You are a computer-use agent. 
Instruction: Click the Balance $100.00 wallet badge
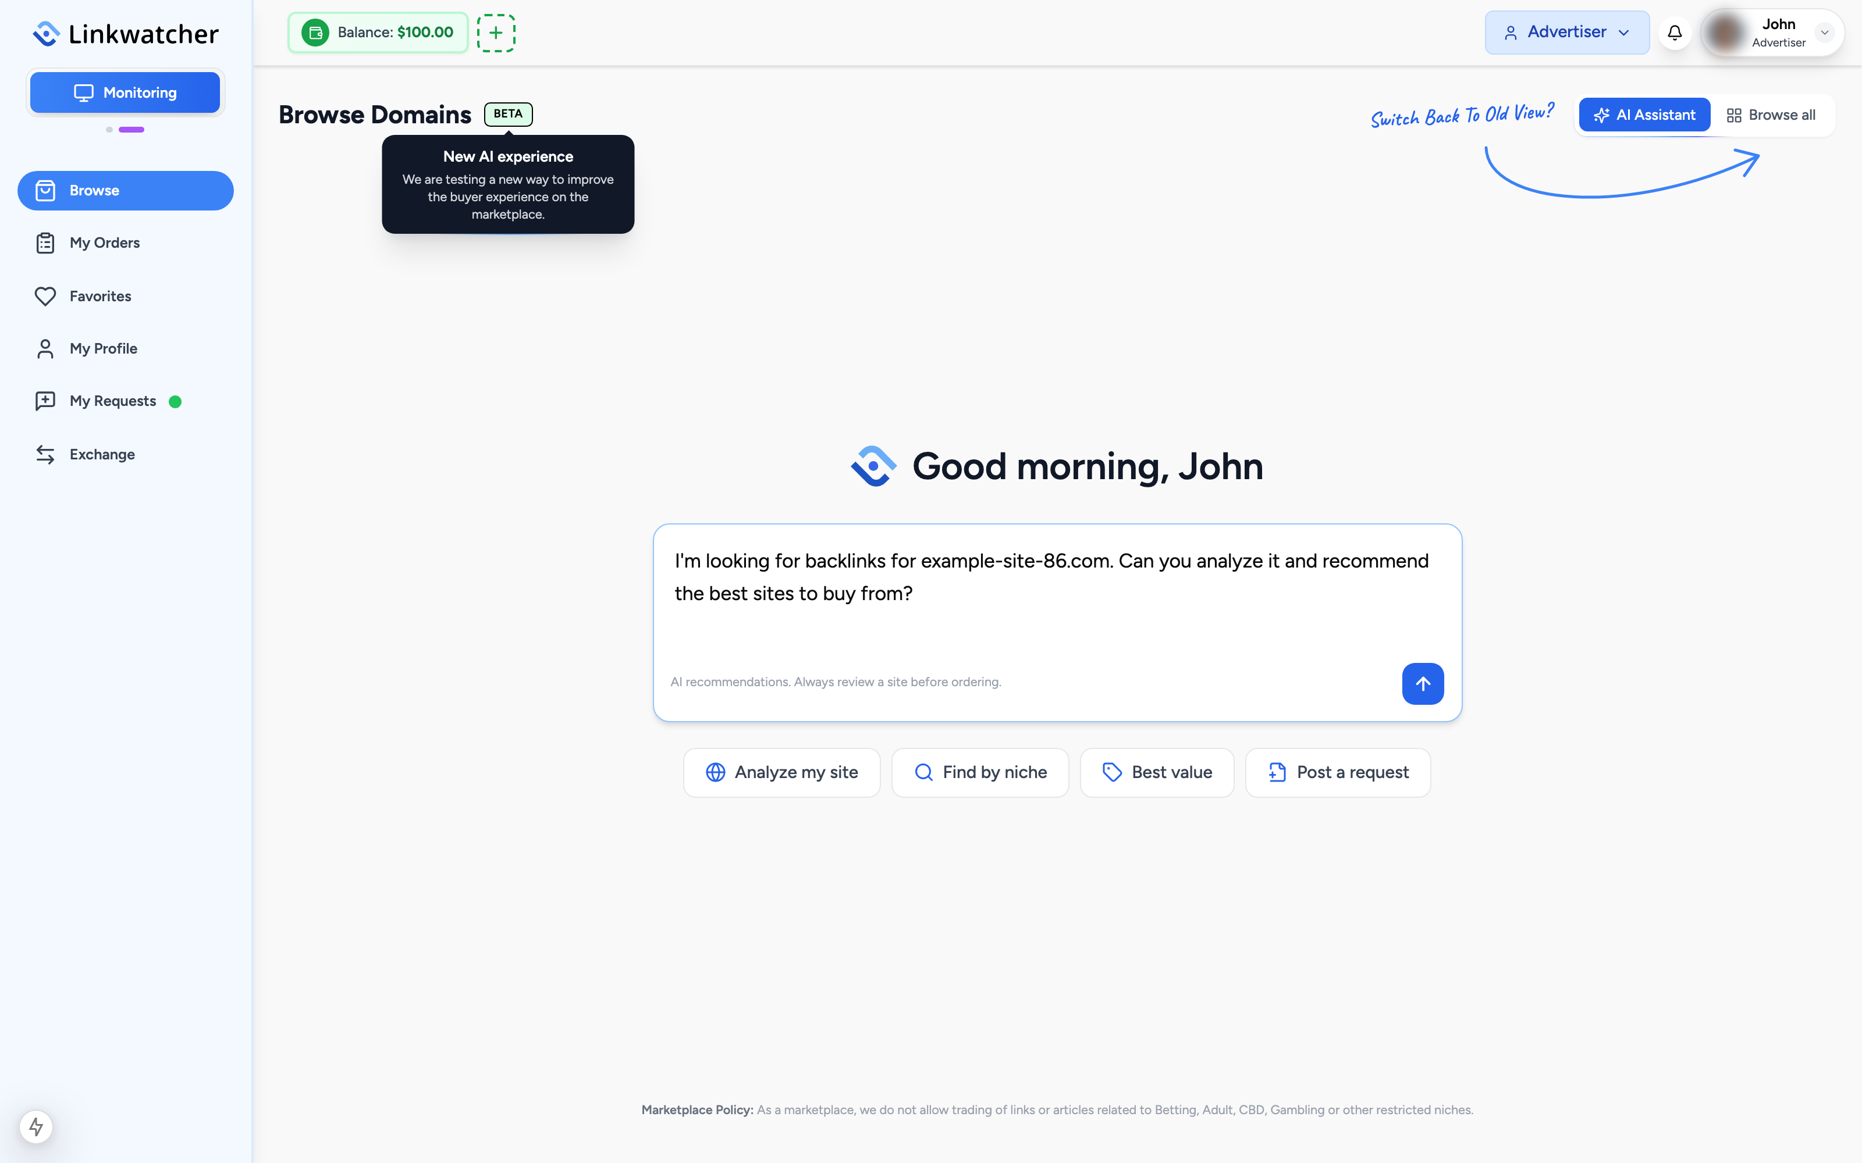tap(378, 33)
